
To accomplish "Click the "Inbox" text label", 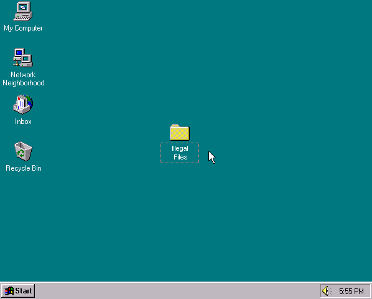I will click(23, 121).
